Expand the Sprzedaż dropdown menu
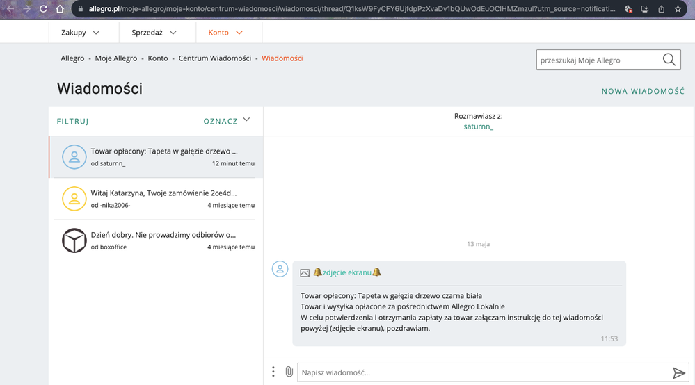 (154, 32)
